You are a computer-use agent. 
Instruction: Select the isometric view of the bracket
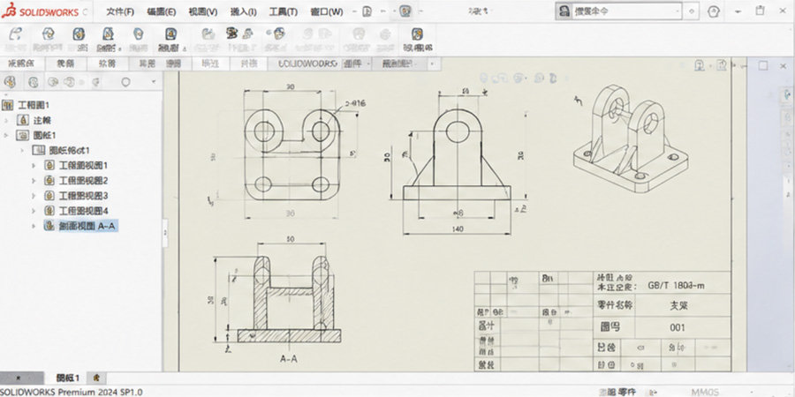(x=632, y=139)
